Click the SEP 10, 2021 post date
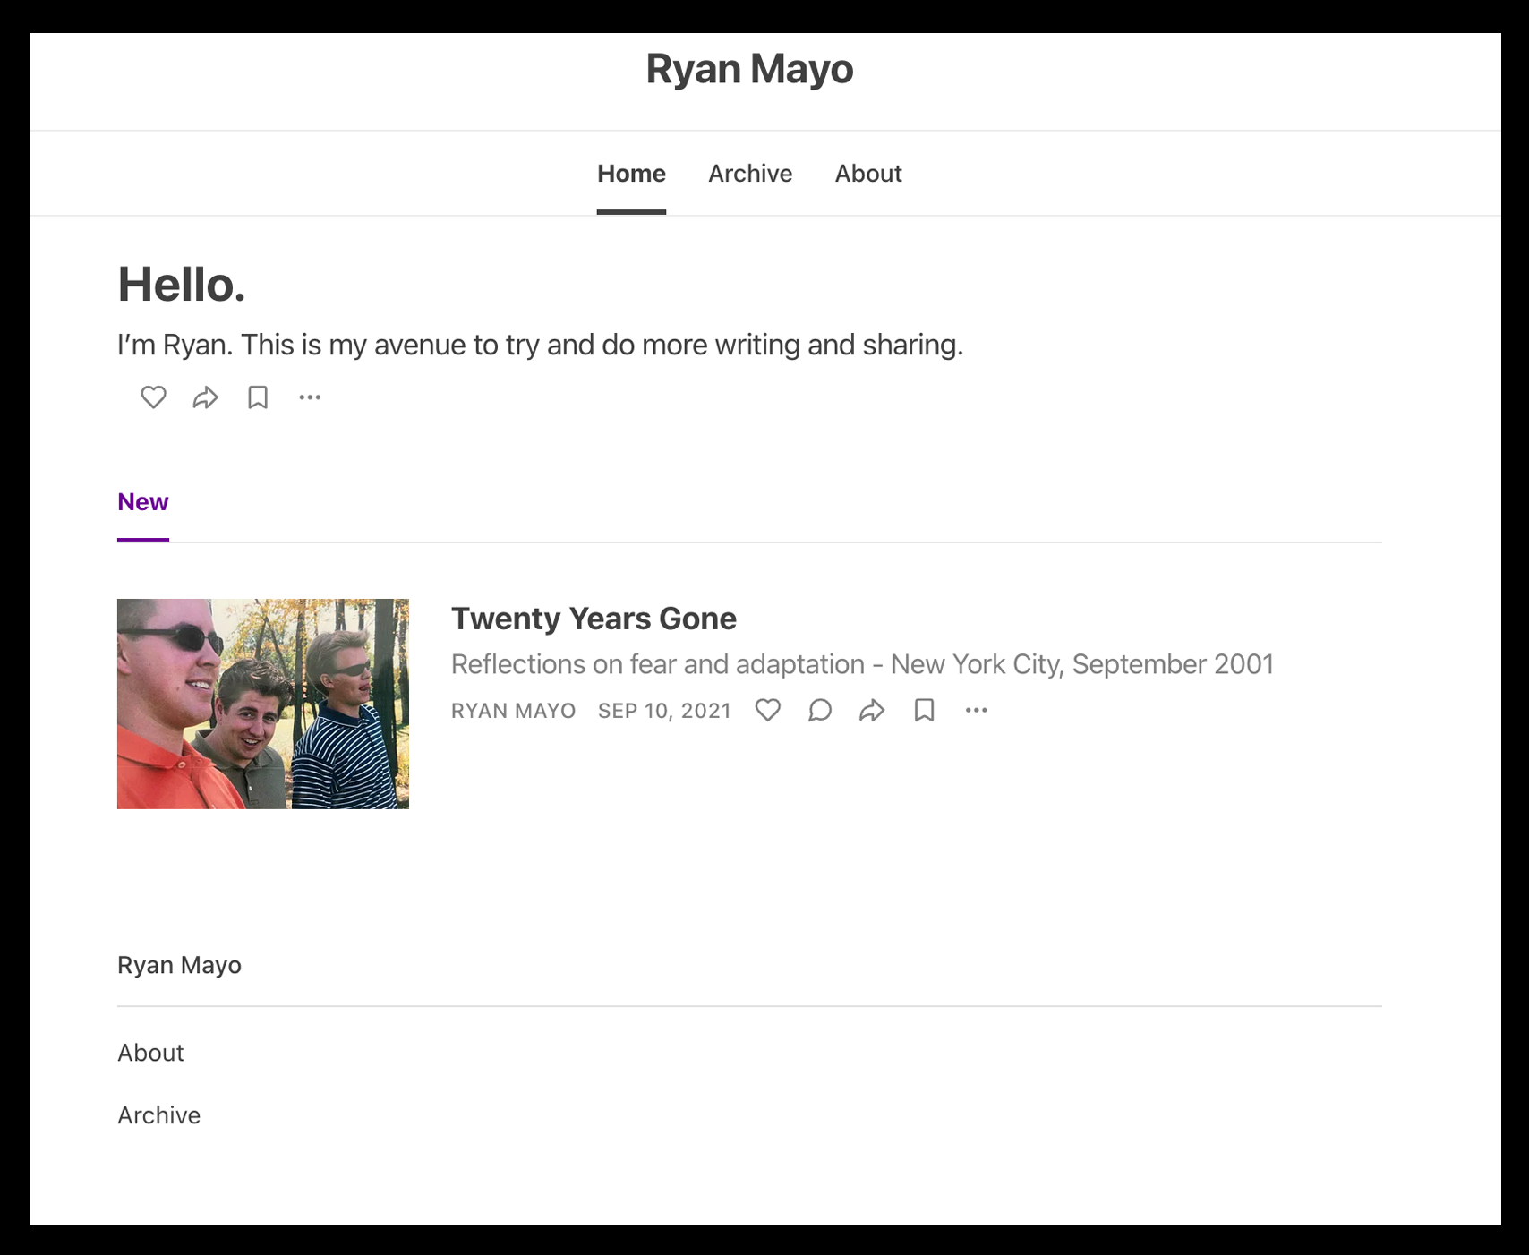 coord(665,711)
